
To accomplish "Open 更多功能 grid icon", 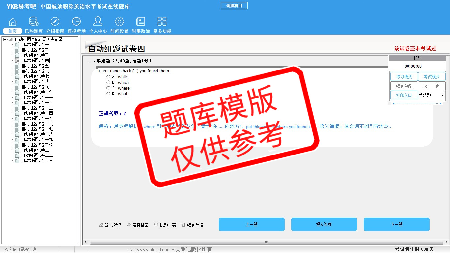I will [162, 22].
